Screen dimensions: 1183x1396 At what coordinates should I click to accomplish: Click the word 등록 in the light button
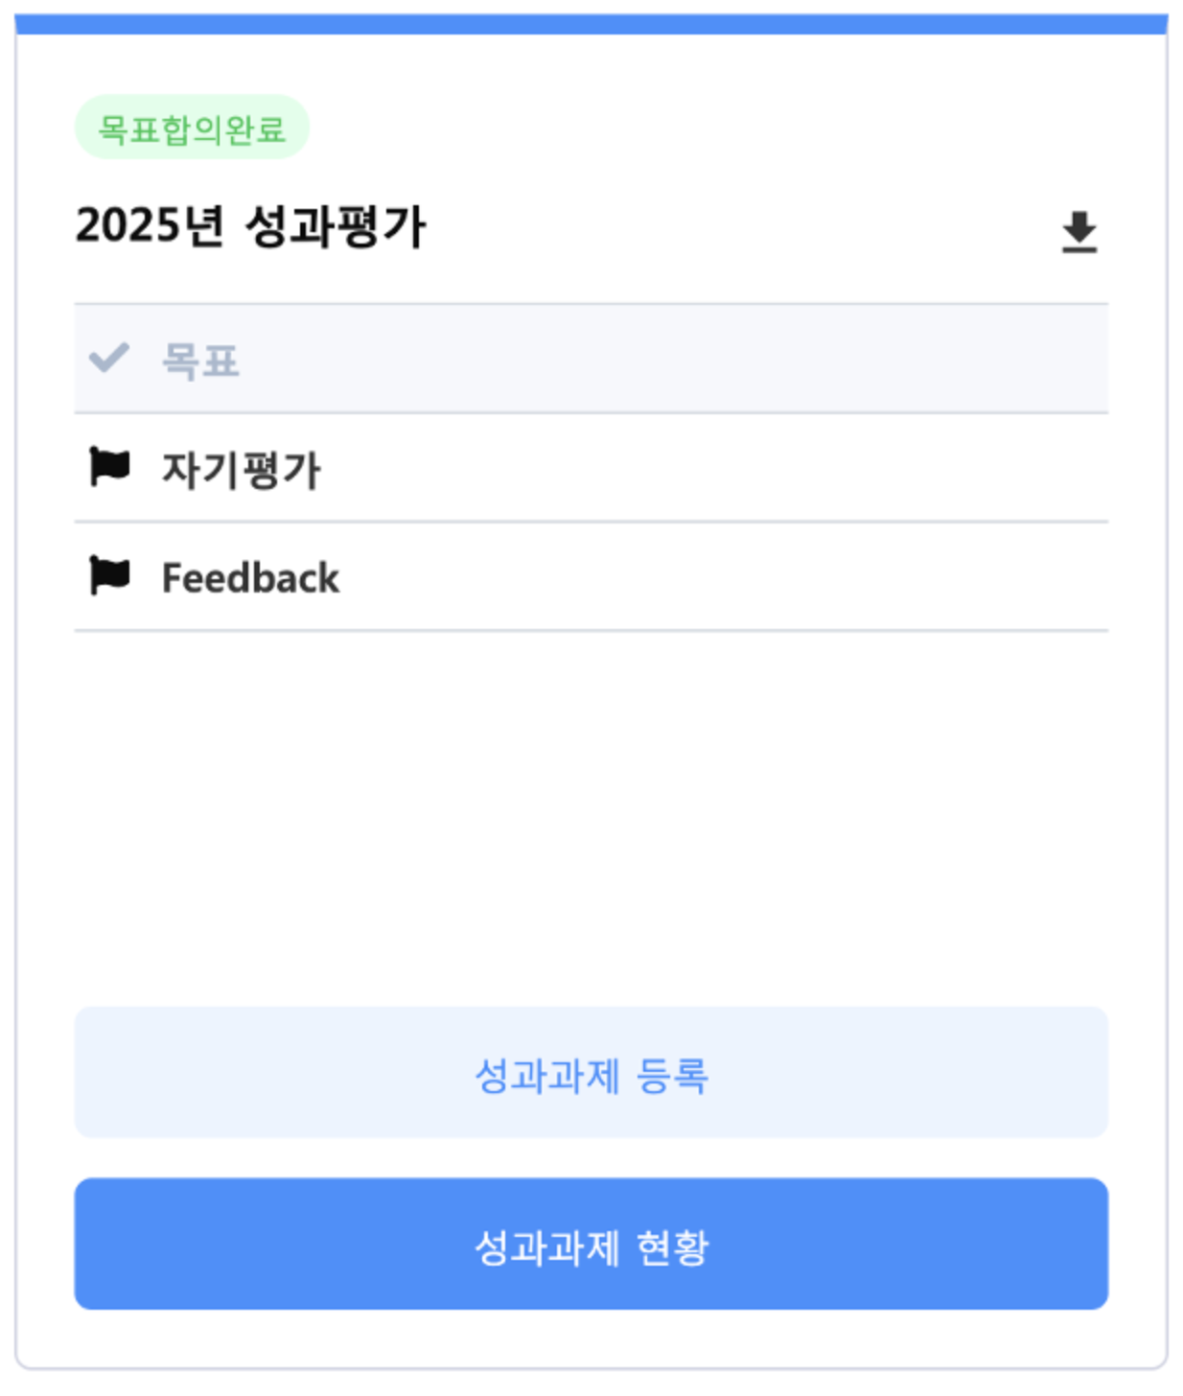coord(673,1076)
